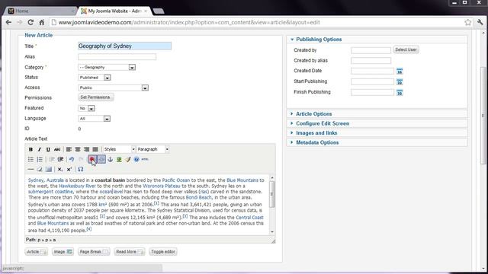This screenshot has width=488, height=274.
Task: Center-align the article text
Action: [78, 149]
